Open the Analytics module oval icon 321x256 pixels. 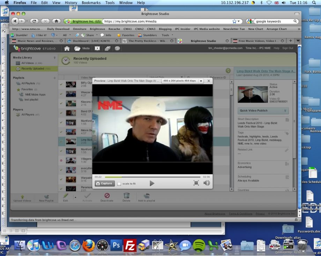pos(117,48)
